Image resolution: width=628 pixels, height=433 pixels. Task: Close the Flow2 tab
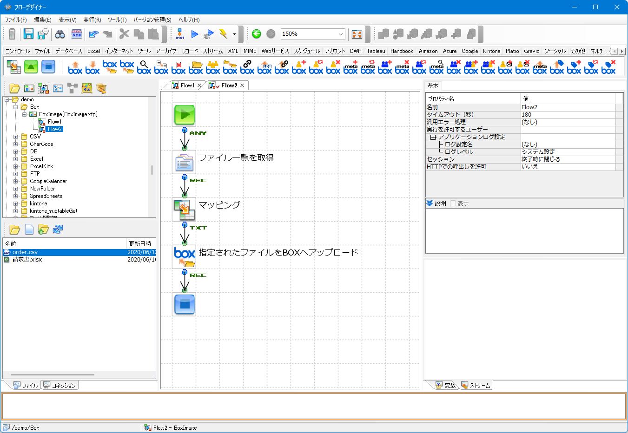coord(242,85)
